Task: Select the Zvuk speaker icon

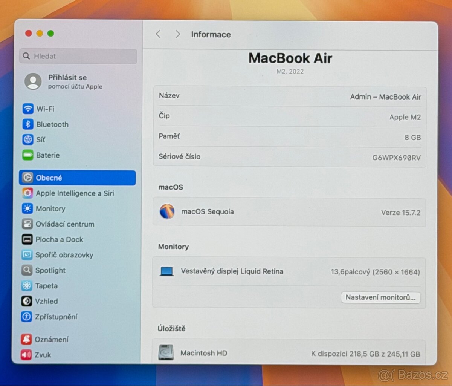Action: tap(26, 354)
